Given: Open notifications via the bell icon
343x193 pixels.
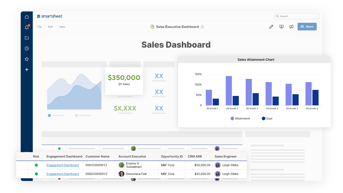Looking at the screenshot, I should pos(27,27).
